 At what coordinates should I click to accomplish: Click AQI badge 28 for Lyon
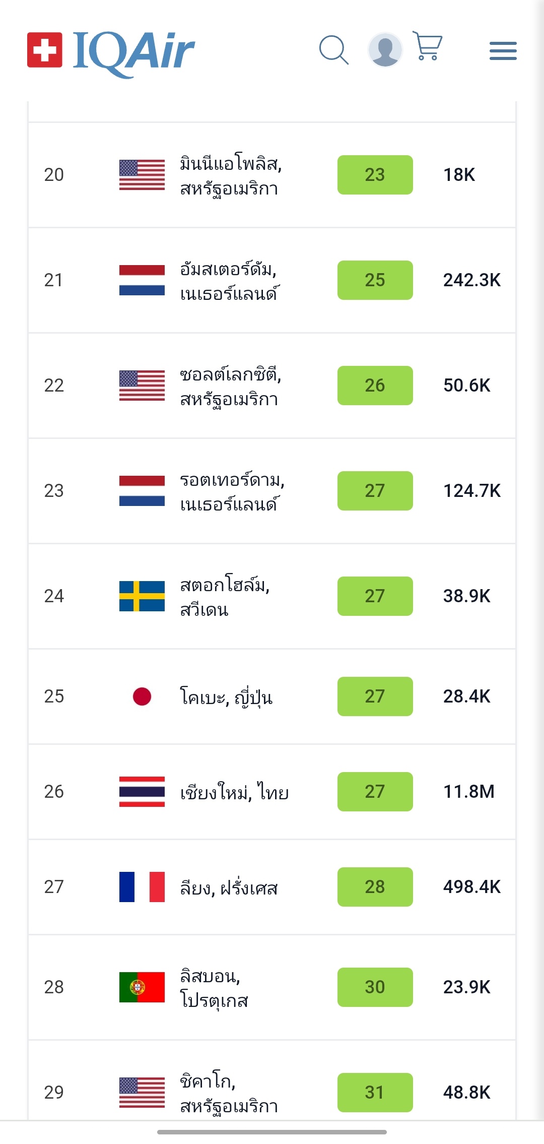(x=375, y=887)
